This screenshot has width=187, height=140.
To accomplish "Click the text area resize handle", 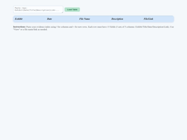I will click(62, 12).
